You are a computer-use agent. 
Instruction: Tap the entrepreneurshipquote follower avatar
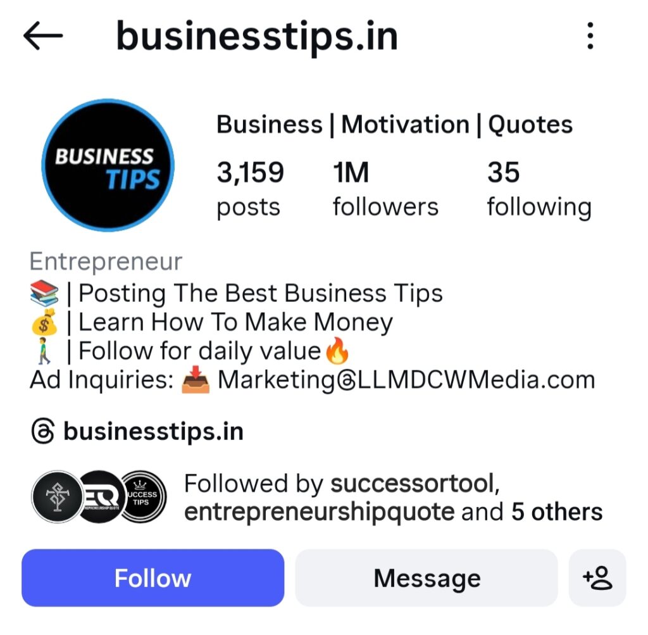[102, 497]
